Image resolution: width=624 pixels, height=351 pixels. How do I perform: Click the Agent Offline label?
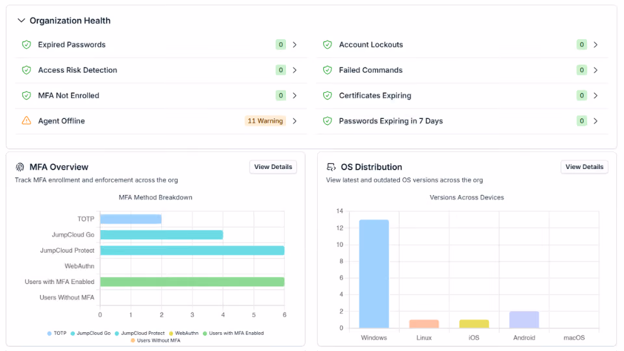click(x=61, y=121)
